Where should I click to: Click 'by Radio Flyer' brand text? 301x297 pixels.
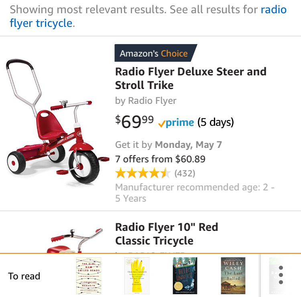pos(145,101)
